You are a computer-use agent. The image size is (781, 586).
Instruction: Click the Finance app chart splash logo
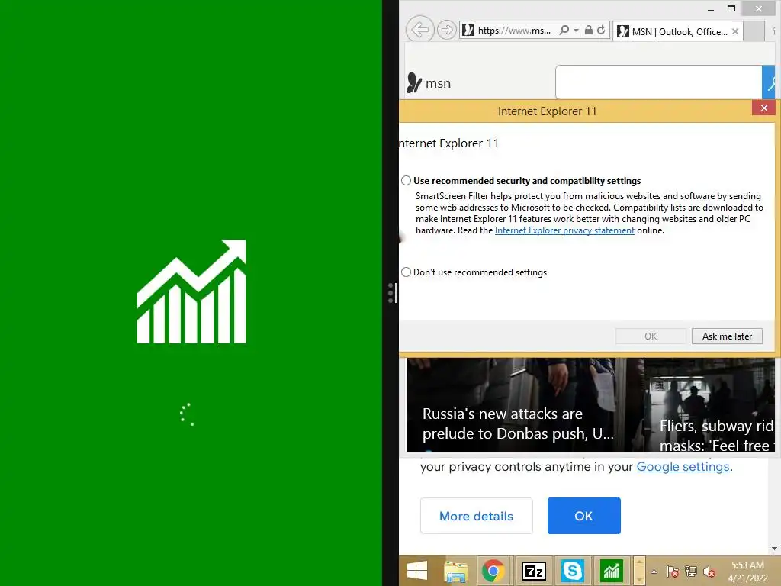[191, 291]
